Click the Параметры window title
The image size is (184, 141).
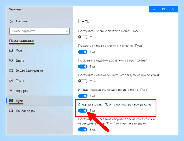point(15,10)
